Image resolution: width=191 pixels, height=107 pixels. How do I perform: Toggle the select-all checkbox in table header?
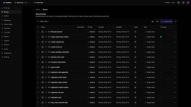point(38,27)
